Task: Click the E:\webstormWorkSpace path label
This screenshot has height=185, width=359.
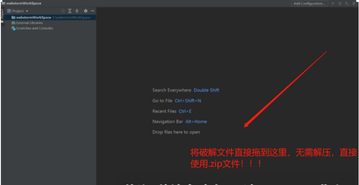Action: click(72, 18)
